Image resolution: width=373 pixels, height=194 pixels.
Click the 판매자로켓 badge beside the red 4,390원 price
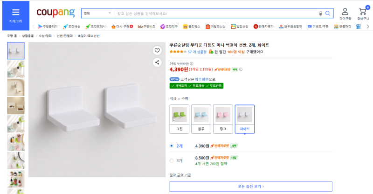(x=222, y=69)
